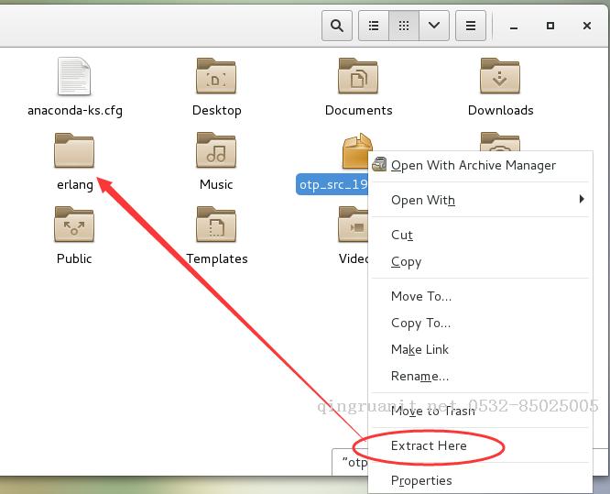Image resolution: width=610 pixels, height=494 pixels.
Task: Select the Public folder icon
Action: (x=74, y=225)
